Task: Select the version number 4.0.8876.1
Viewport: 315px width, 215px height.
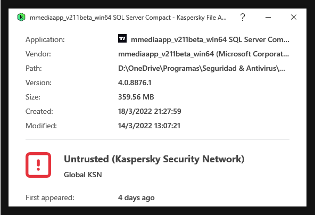Action: click(x=135, y=82)
